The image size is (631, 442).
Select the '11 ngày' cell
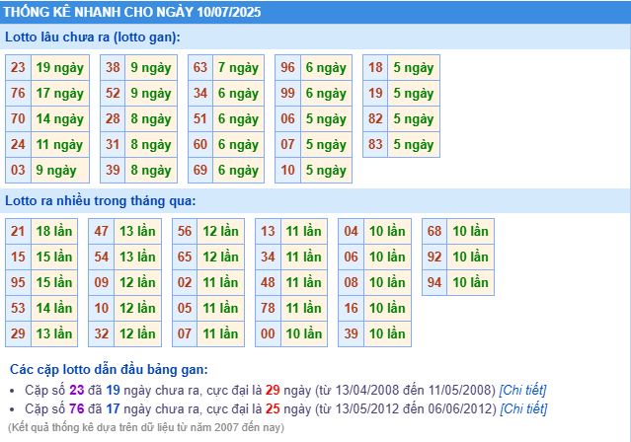[60, 144]
